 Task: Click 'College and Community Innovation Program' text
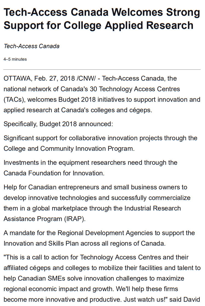coord(68,148)
